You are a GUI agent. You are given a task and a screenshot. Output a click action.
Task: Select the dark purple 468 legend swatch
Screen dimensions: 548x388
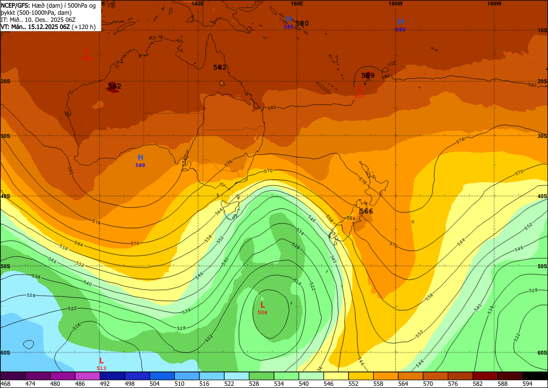point(13,376)
